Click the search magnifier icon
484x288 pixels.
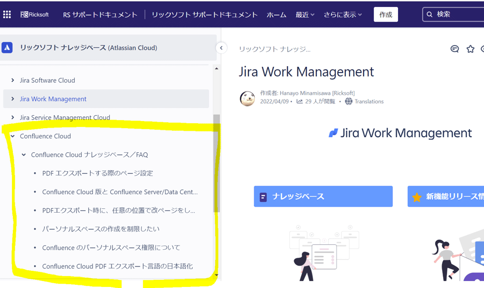point(429,14)
